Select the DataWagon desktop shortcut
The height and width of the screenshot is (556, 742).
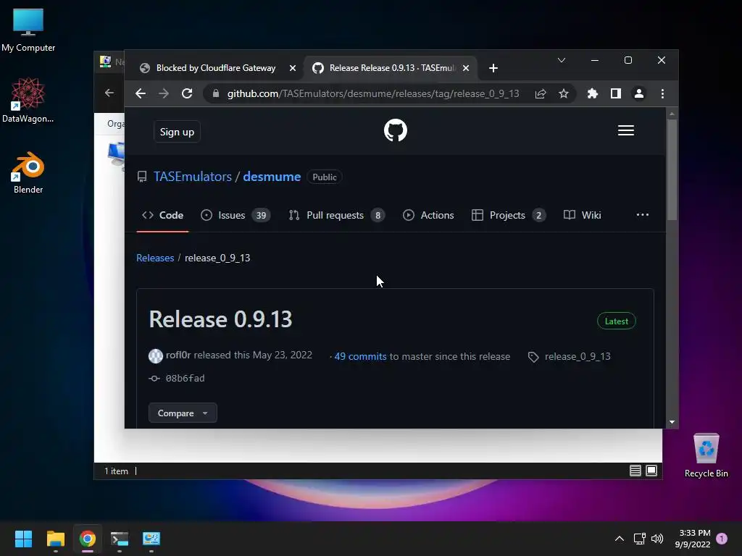(x=28, y=100)
